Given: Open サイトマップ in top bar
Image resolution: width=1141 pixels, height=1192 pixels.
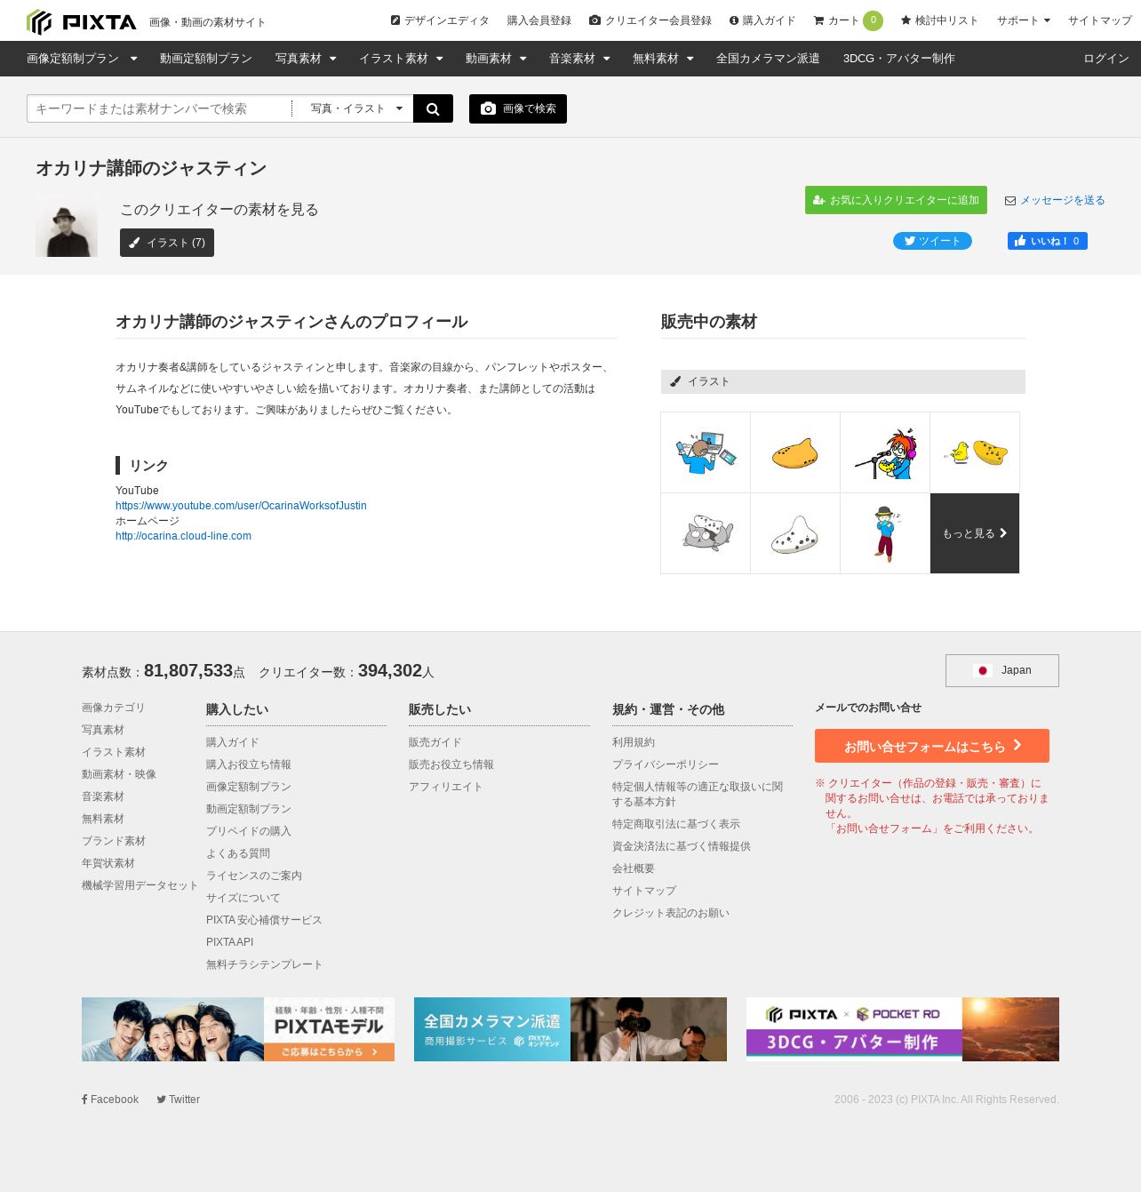Looking at the screenshot, I should [x=1099, y=20].
